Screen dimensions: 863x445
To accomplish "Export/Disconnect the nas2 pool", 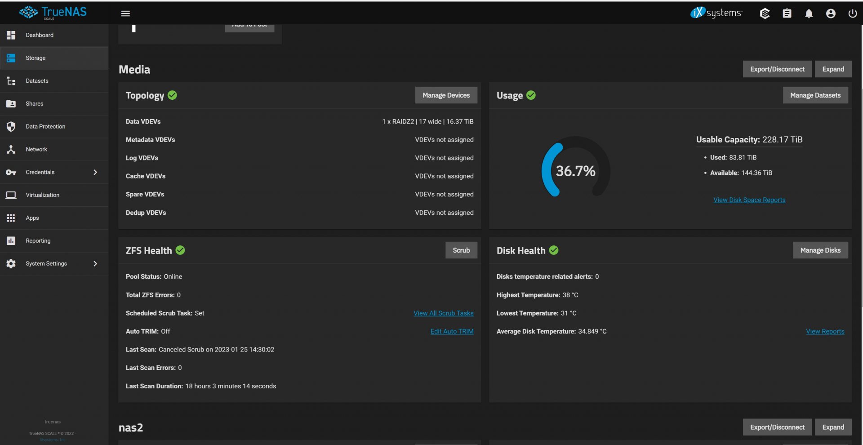I will point(777,427).
